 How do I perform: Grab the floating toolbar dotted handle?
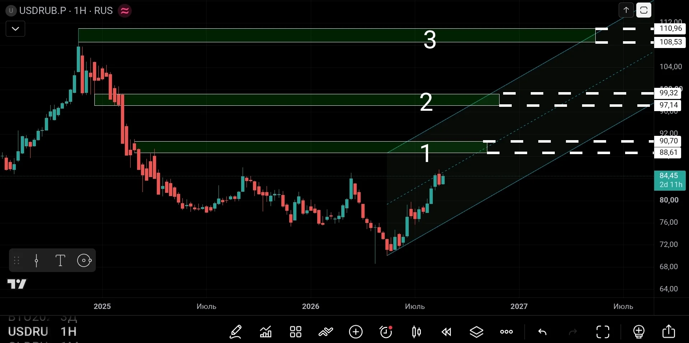click(17, 261)
